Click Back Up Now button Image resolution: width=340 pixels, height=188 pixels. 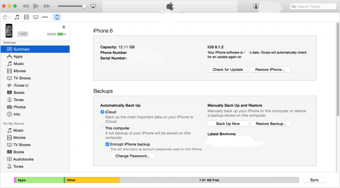(228, 124)
